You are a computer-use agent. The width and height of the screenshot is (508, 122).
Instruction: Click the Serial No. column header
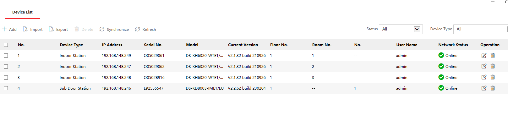pyautogui.click(x=153, y=45)
